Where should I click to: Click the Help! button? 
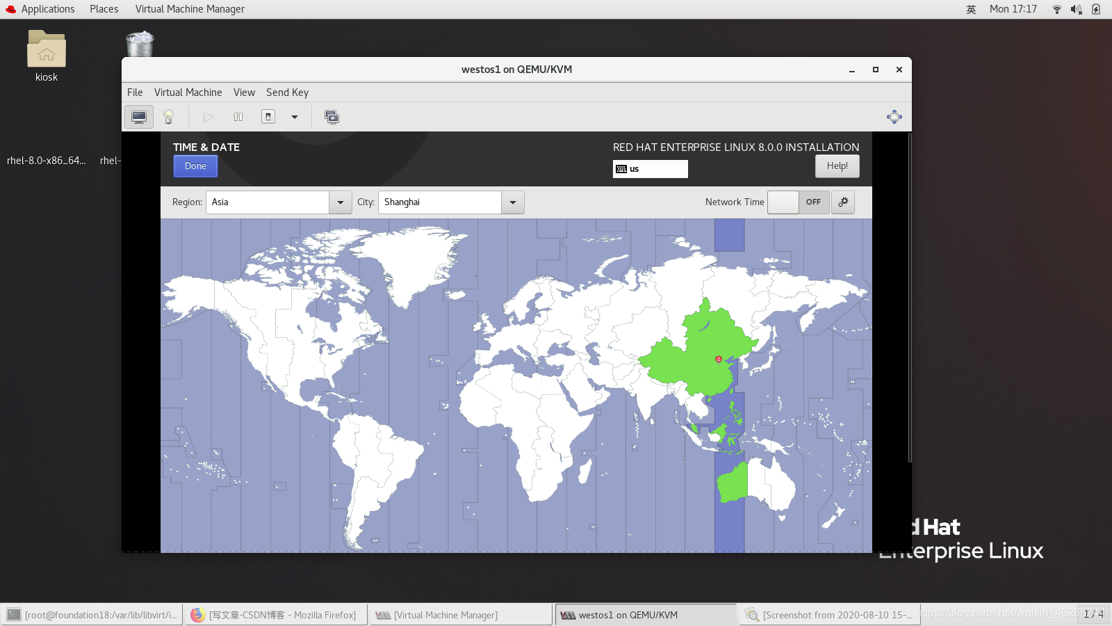tap(837, 166)
